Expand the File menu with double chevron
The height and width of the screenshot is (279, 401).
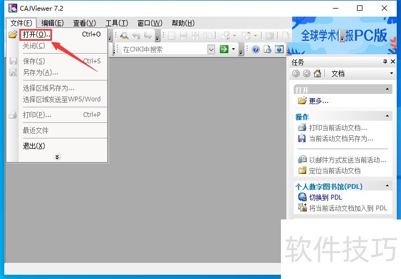pos(57,157)
